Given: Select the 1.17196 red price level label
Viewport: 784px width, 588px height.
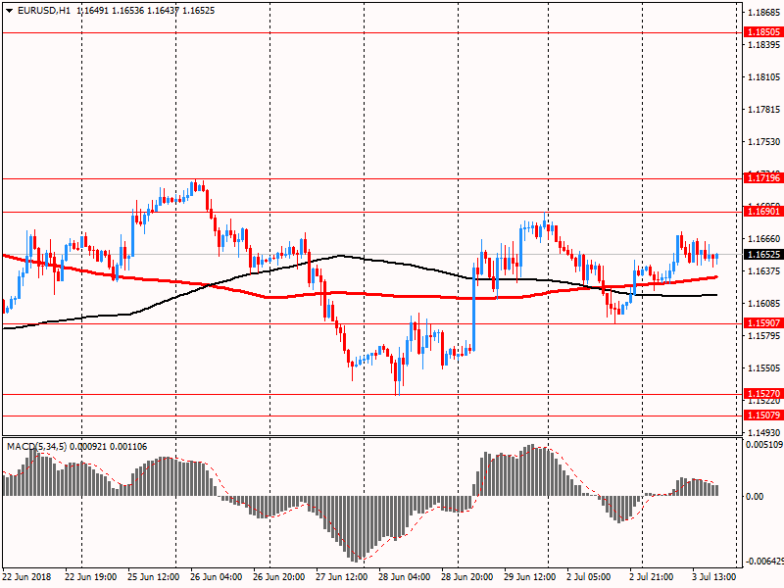Looking at the screenshot, I should click(x=763, y=178).
